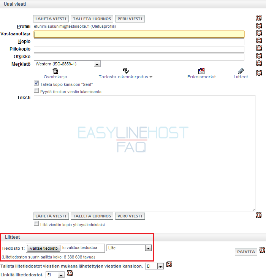Focus the Otsikko subject field
The width and height of the screenshot is (266, 279).
[139, 57]
